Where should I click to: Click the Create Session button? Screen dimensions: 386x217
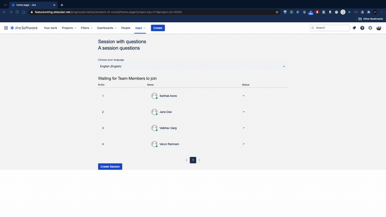[110, 166]
